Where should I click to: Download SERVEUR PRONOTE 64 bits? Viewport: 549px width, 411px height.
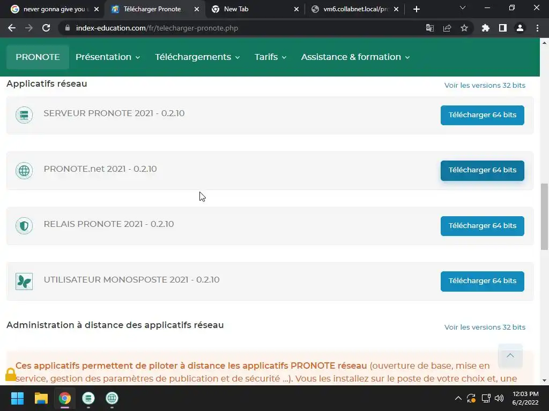click(482, 115)
